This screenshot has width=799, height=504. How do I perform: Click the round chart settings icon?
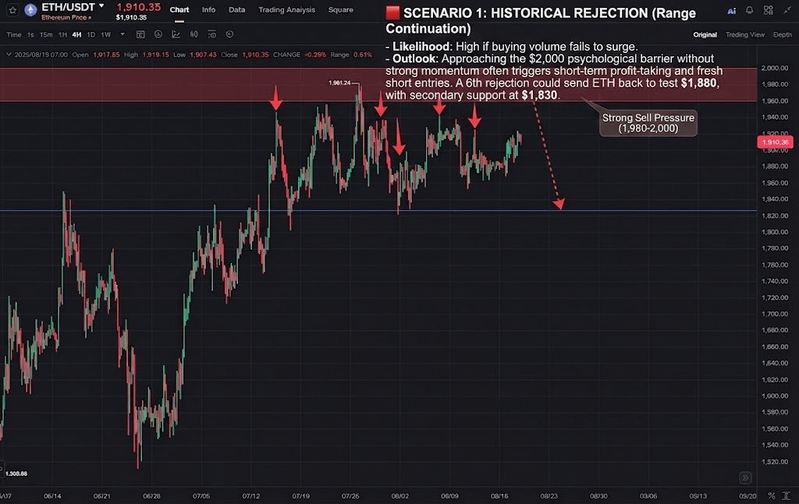tap(230, 34)
